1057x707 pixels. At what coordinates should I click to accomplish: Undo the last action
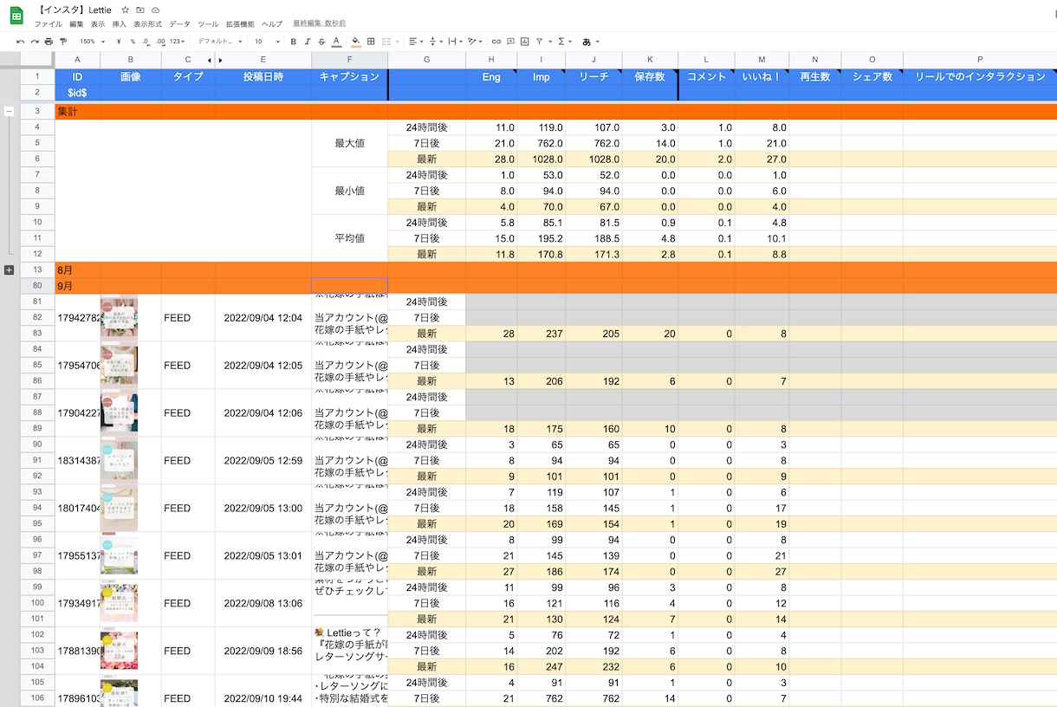pyautogui.click(x=21, y=41)
